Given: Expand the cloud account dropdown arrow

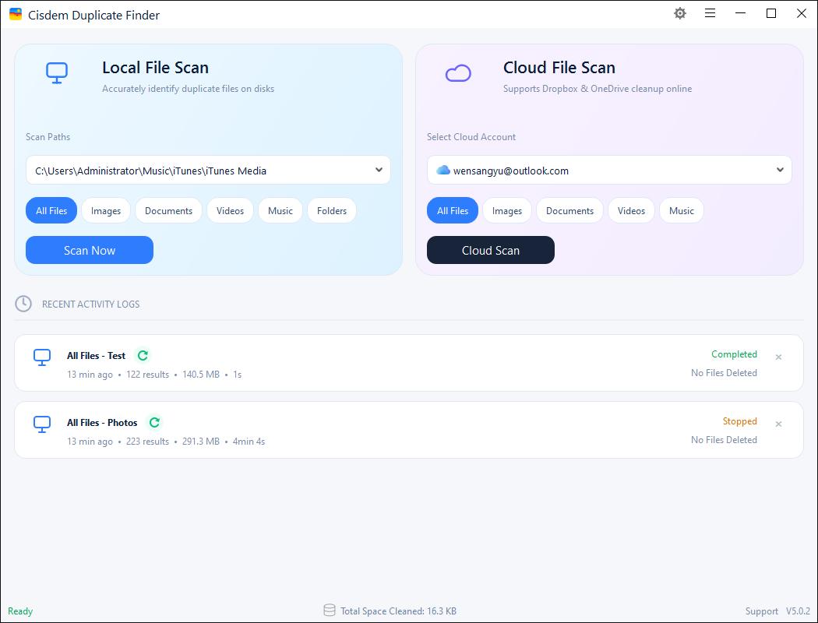Looking at the screenshot, I should pos(780,170).
